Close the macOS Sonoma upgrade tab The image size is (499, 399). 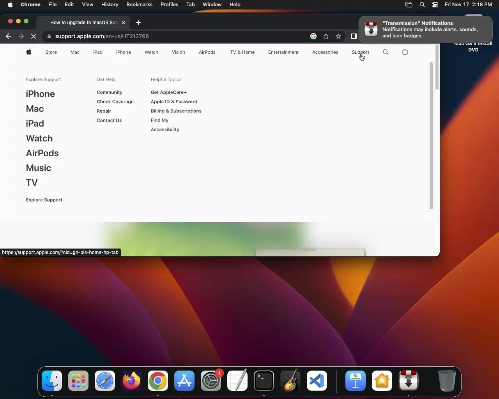[x=124, y=23]
